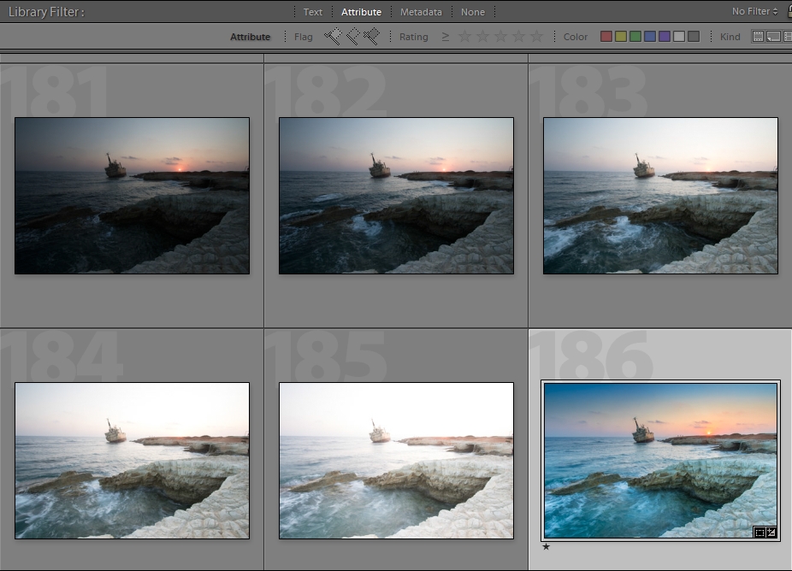Filter by virtual copies kind icon
This screenshot has width=792, height=571.
click(x=773, y=37)
